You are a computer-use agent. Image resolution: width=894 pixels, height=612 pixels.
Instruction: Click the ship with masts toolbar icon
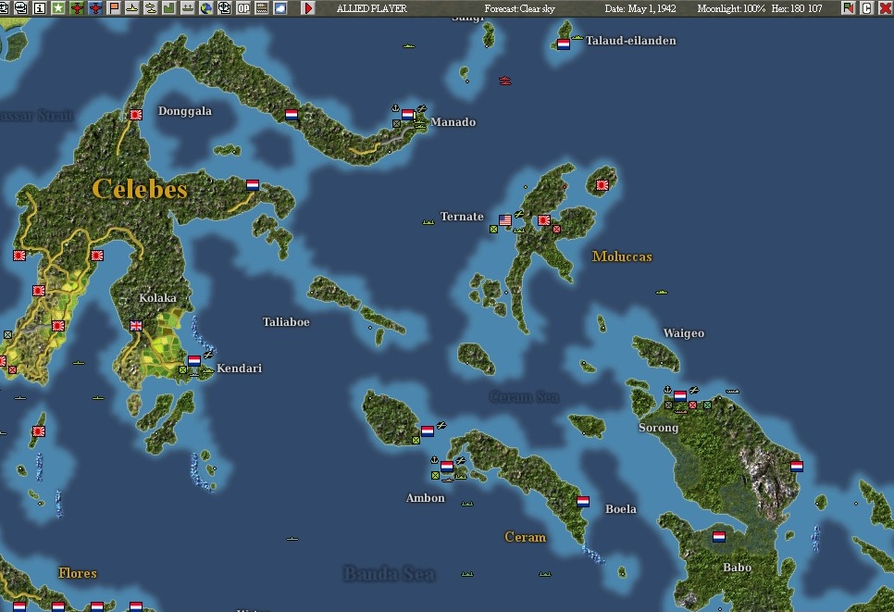click(x=188, y=8)
